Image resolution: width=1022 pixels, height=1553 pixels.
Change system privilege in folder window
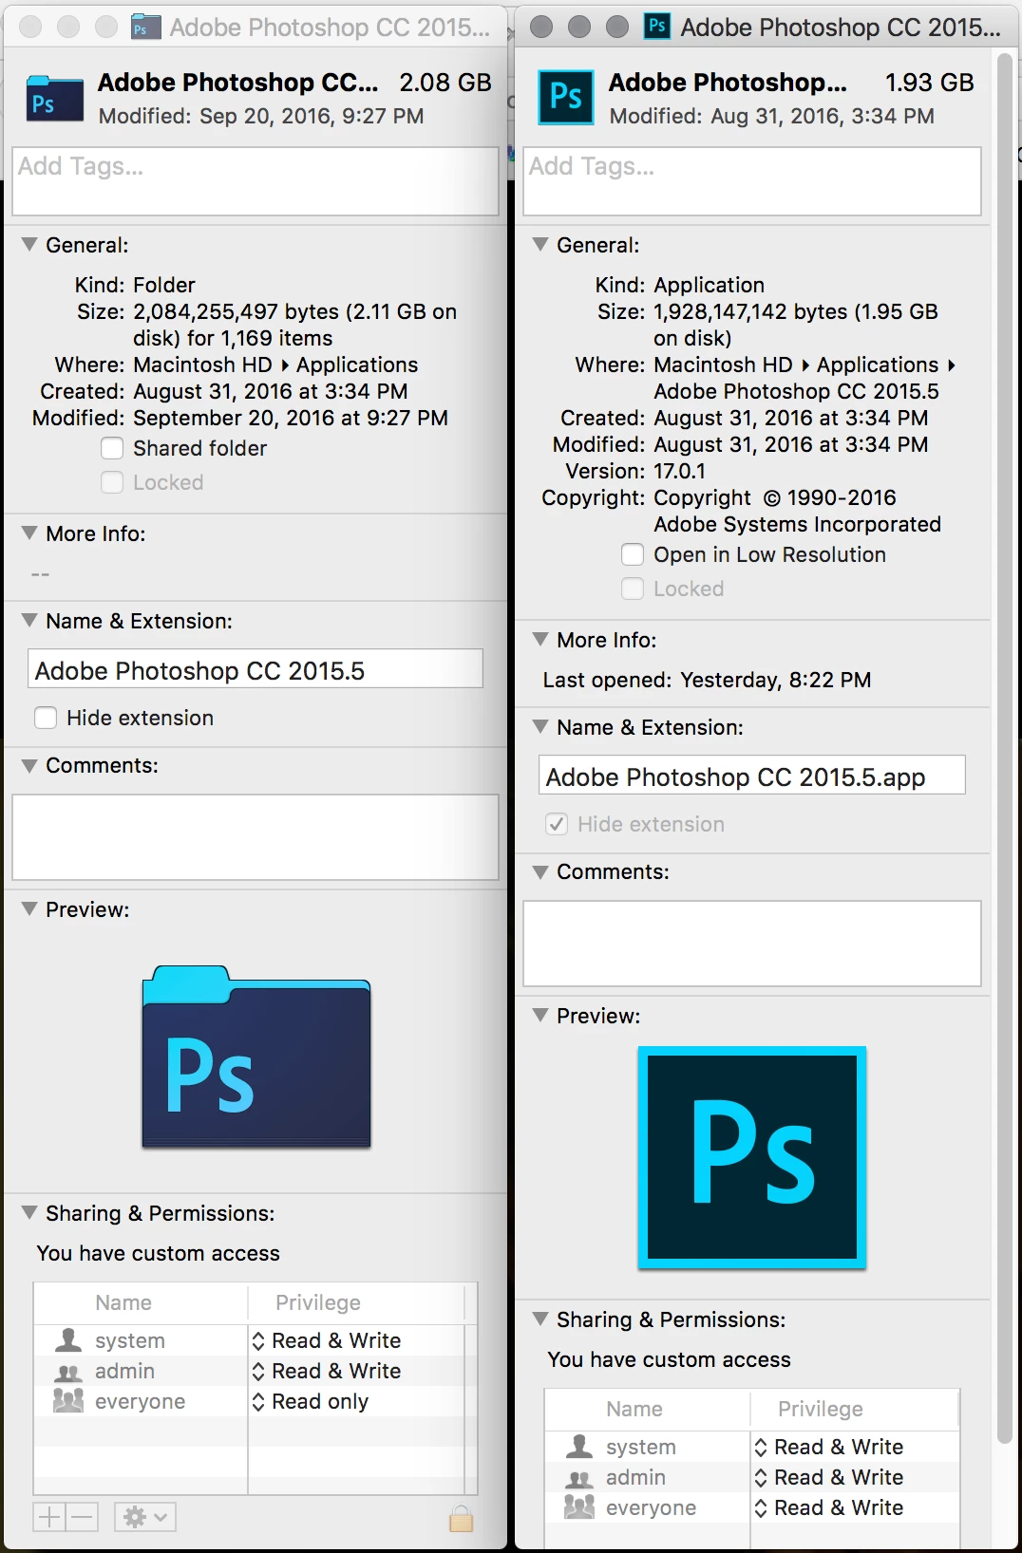327,1340
